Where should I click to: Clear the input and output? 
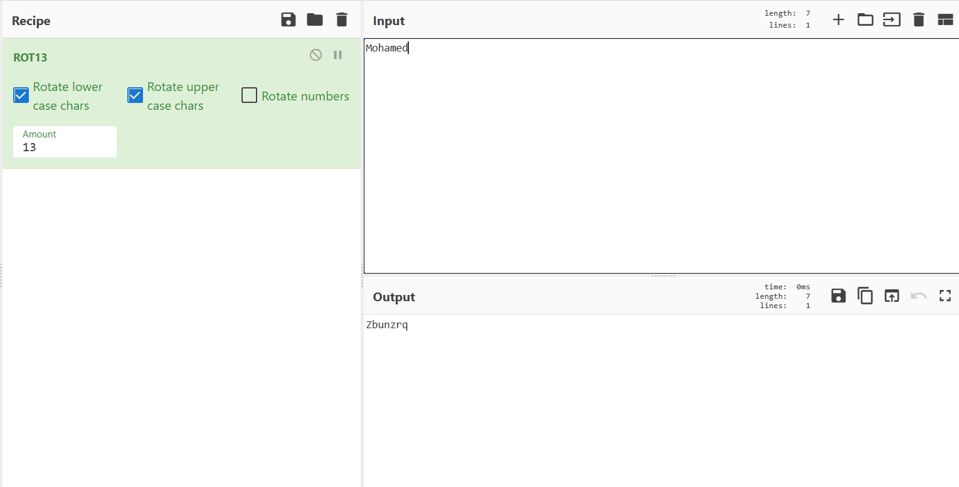[x=919, y=20]
